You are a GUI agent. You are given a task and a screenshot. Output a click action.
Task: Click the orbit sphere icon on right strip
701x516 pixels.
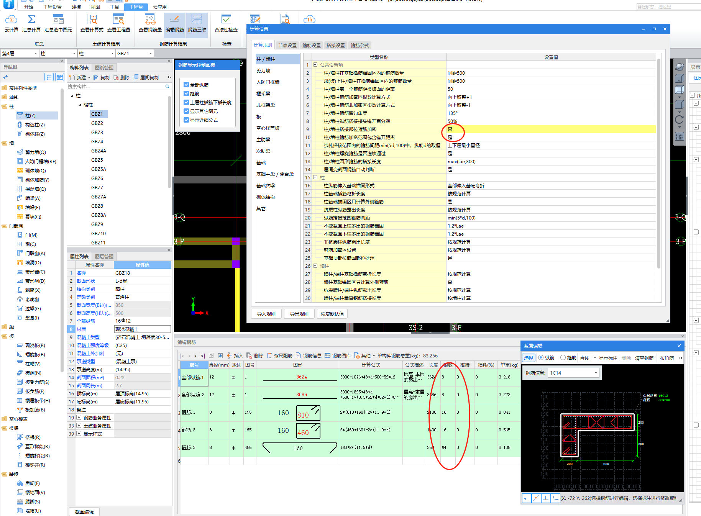point(680,67)
